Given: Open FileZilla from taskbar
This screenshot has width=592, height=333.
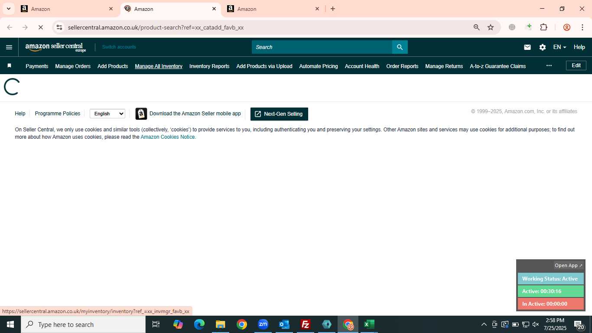Looking at the screenshot, I should coord(306,324).
